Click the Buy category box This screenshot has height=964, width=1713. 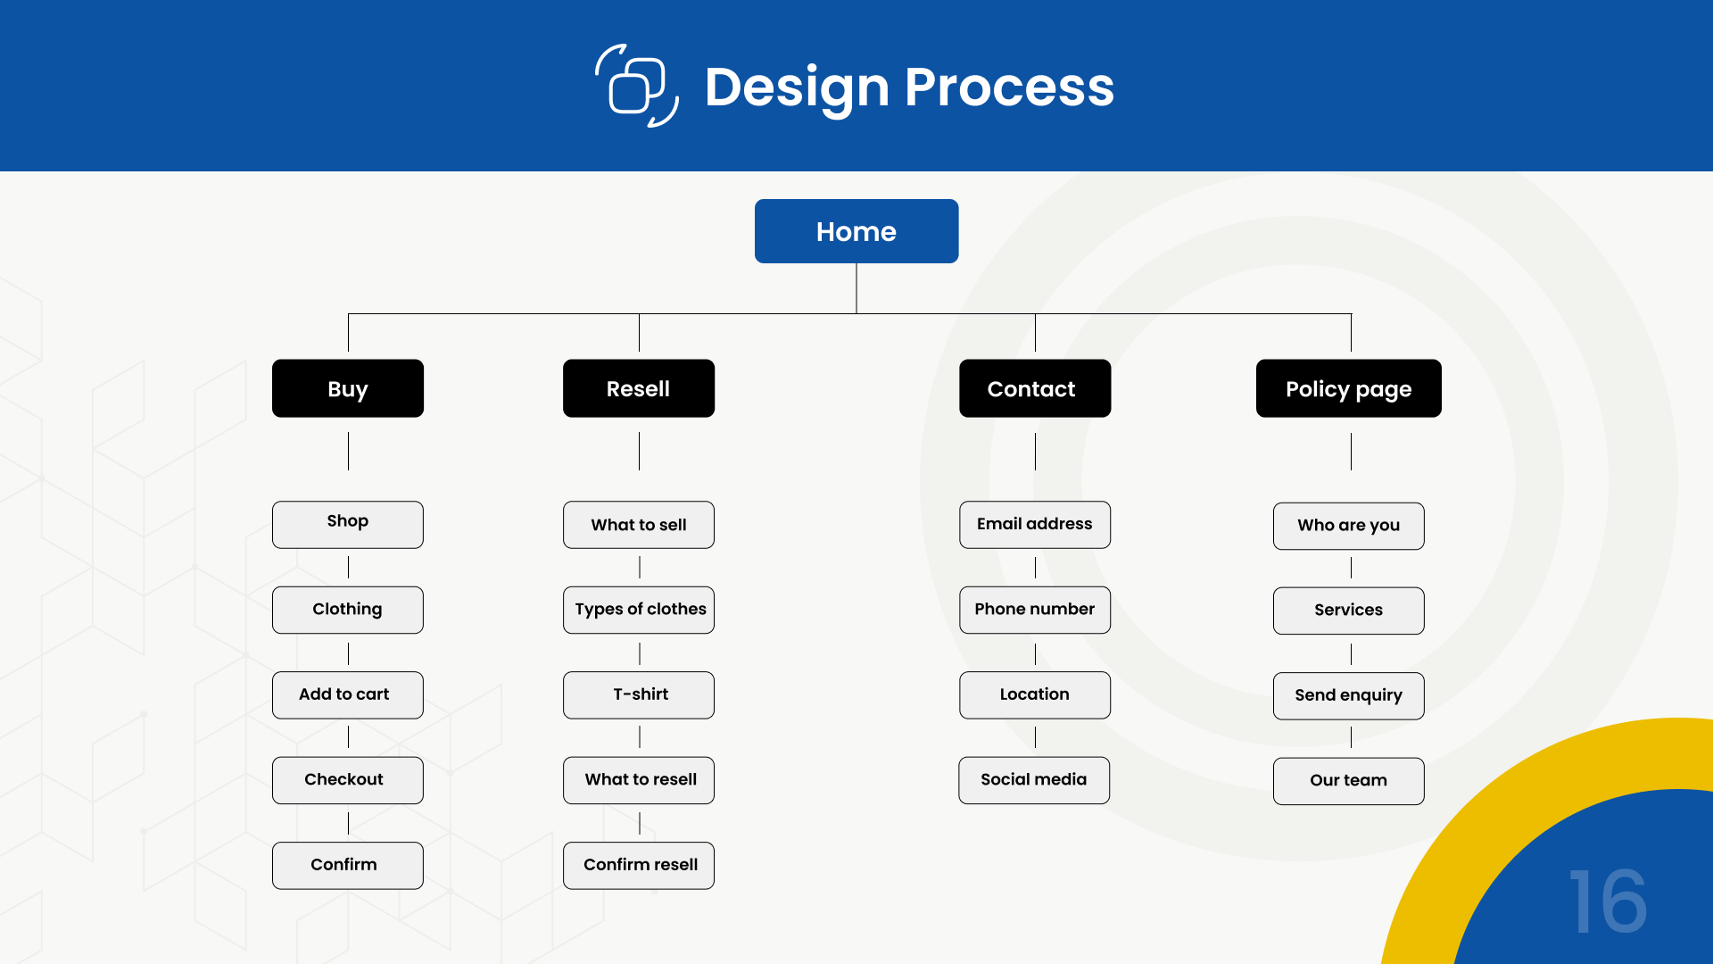pos(347,388)
